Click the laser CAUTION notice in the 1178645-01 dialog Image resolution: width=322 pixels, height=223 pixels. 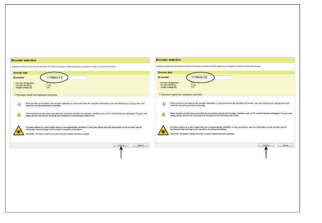pos(58,134)
